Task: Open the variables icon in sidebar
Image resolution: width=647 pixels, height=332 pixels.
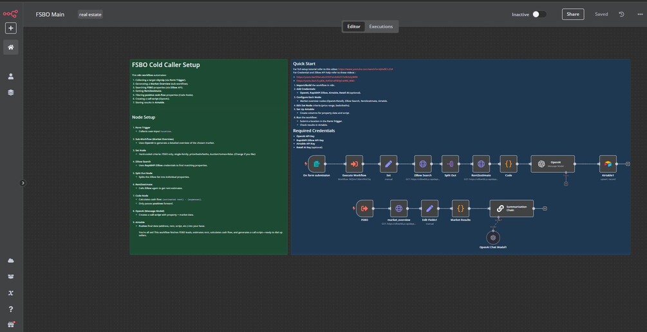Action: click(x=11, y=293)
